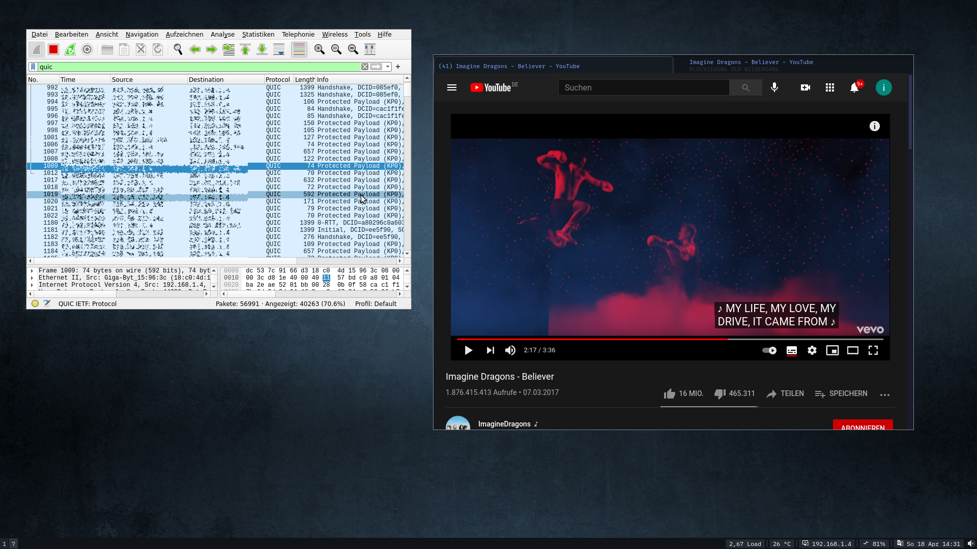977x549 pixels.
Task: Open the Ansicht menu
Action: pos(107,34)
